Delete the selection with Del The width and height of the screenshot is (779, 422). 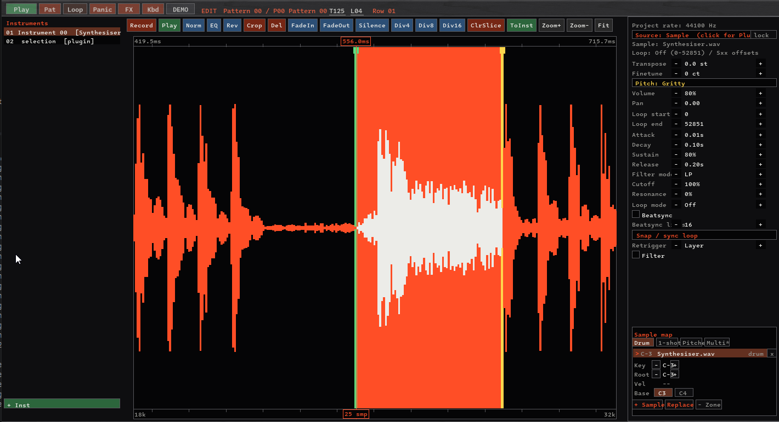pyautogui.click(x=277, y=25)
